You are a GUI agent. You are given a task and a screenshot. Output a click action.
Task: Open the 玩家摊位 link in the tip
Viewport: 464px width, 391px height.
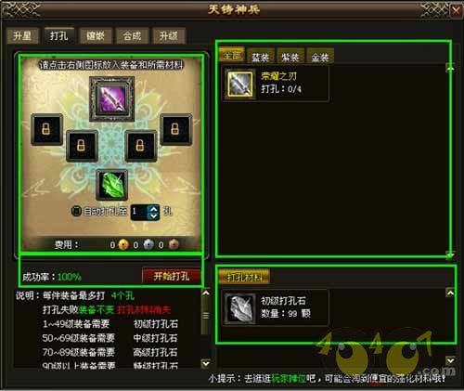(x=288, y=378)
